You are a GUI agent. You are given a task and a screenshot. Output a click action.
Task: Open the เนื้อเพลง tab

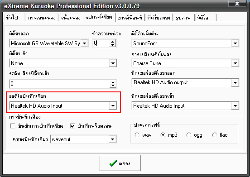pyautogui.click(x=71, y=18)
